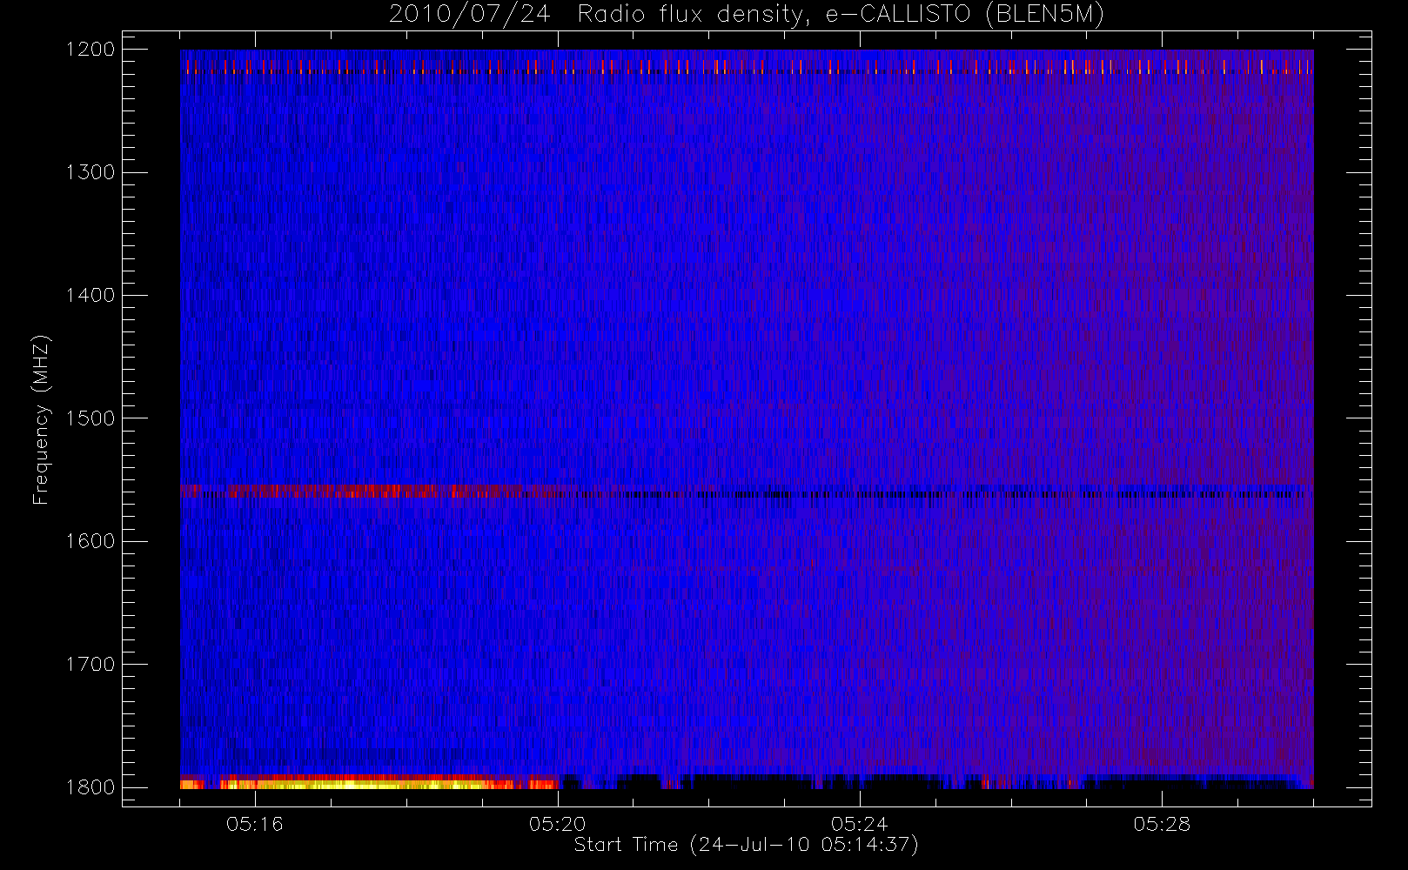
Task: Click the 05:16 time tick label
Action: coord(255,824)
